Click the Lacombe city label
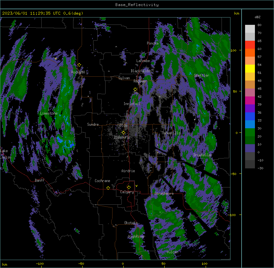The width and height of the screenshot is (274, 268). pos(143,61)
